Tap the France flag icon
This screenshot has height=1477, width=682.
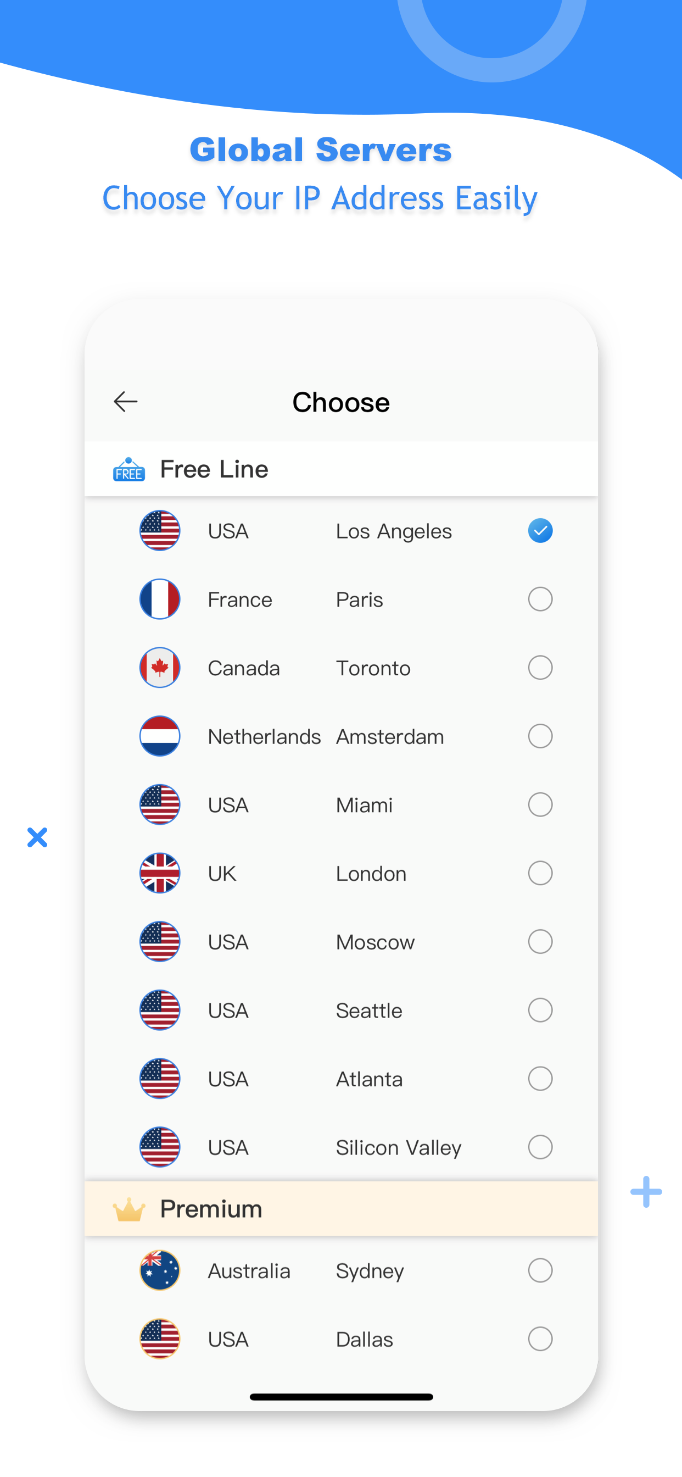[x=160, y=599]
